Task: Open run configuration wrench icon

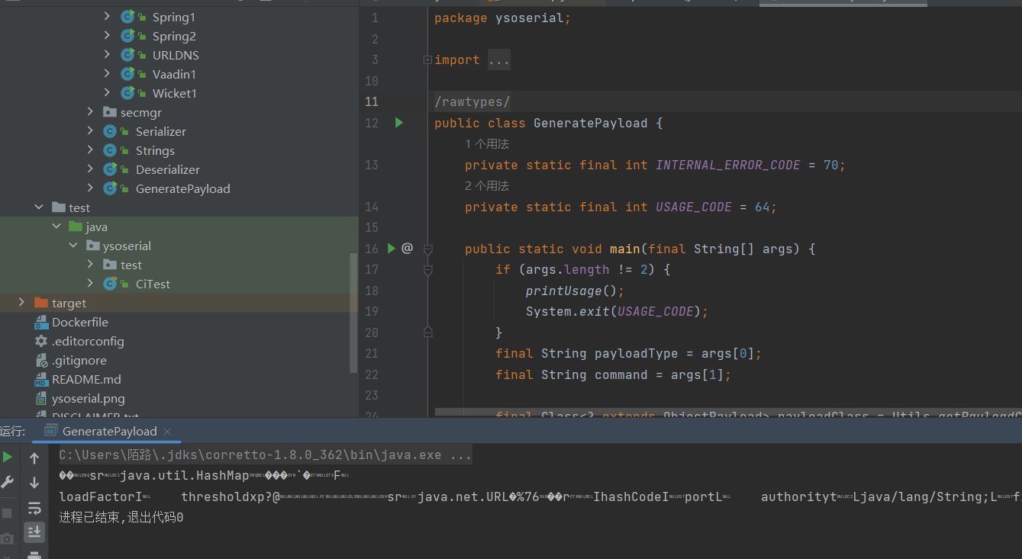Action: click(x=8, y=482)
